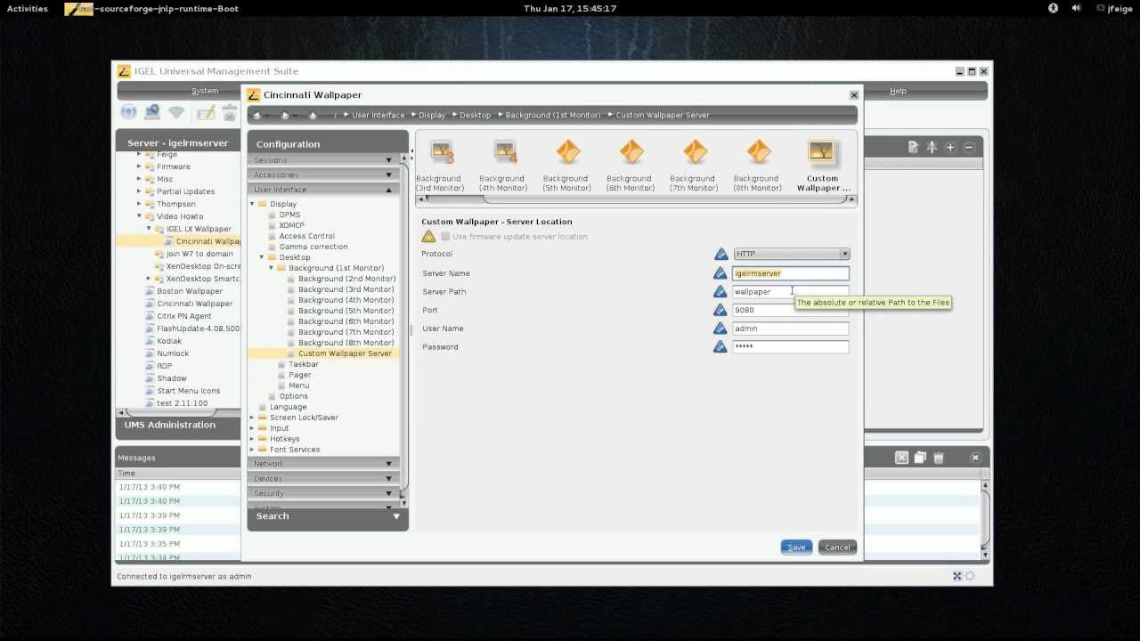Open Background (6th Monitor) icon in strip
Viewport: 1140px width, 641px height.
pyautogui.click(x=631, y=153)
